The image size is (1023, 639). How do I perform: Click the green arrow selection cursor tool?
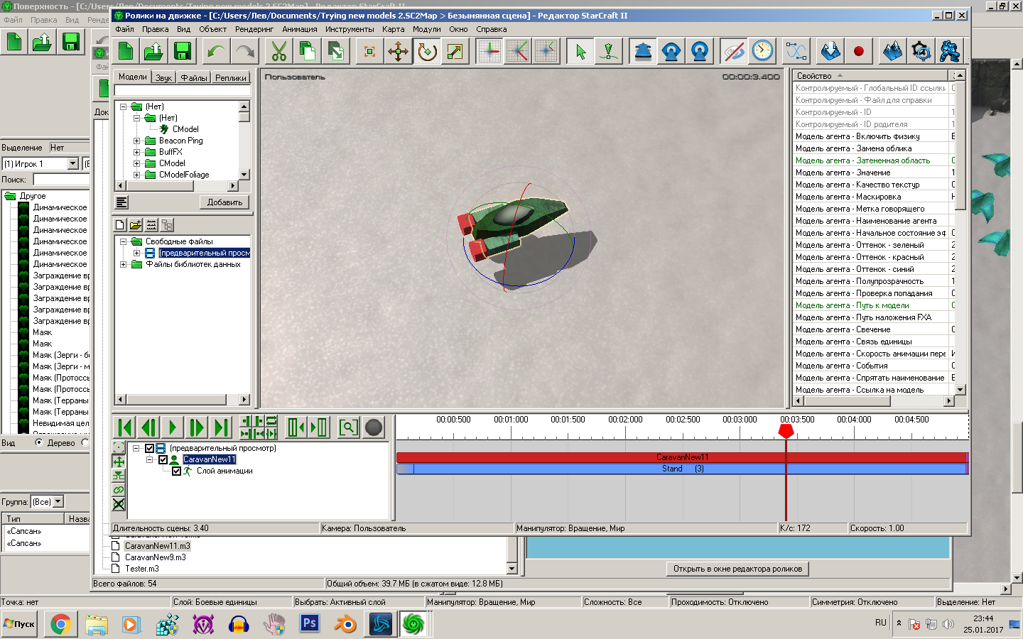(x=580, y=52)
